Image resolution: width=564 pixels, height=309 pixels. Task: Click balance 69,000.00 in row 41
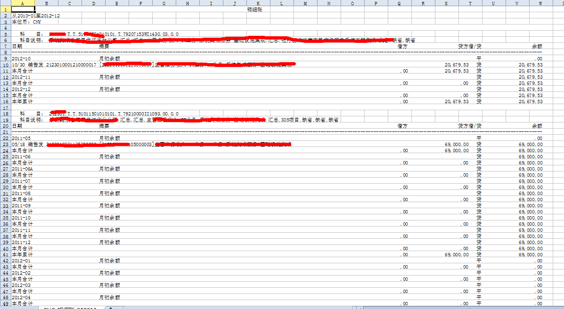(531, 255)
